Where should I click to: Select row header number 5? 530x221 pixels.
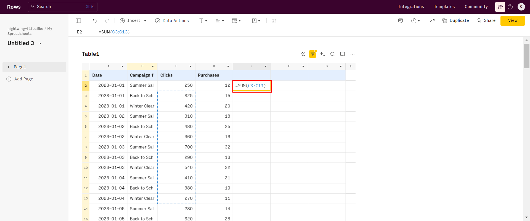click(86, 116)
